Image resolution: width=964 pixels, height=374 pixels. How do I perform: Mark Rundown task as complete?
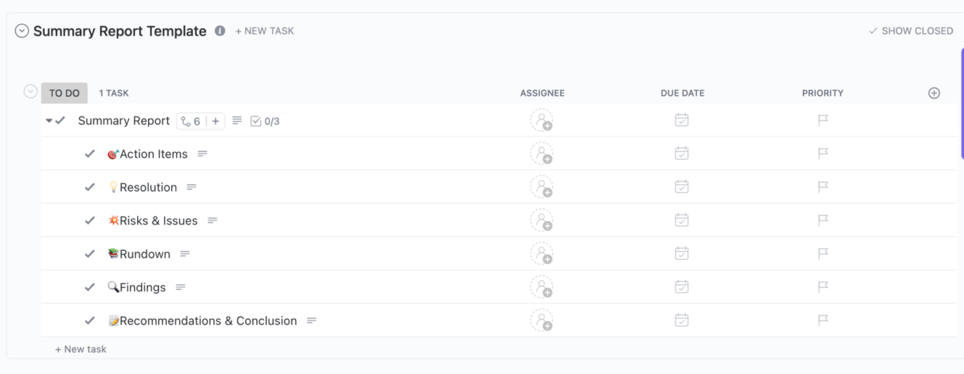90,253
